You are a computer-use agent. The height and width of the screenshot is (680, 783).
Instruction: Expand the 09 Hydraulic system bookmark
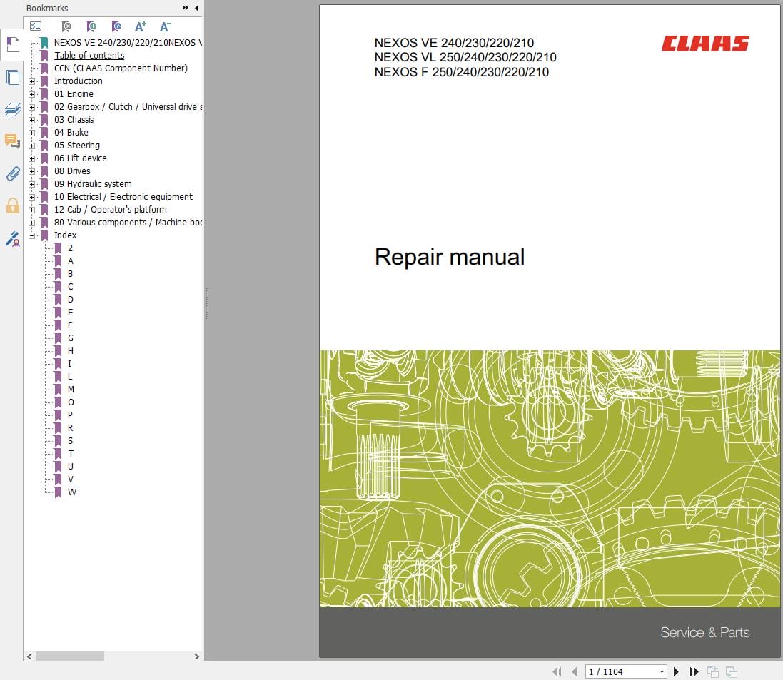click(x=31, y=183)
